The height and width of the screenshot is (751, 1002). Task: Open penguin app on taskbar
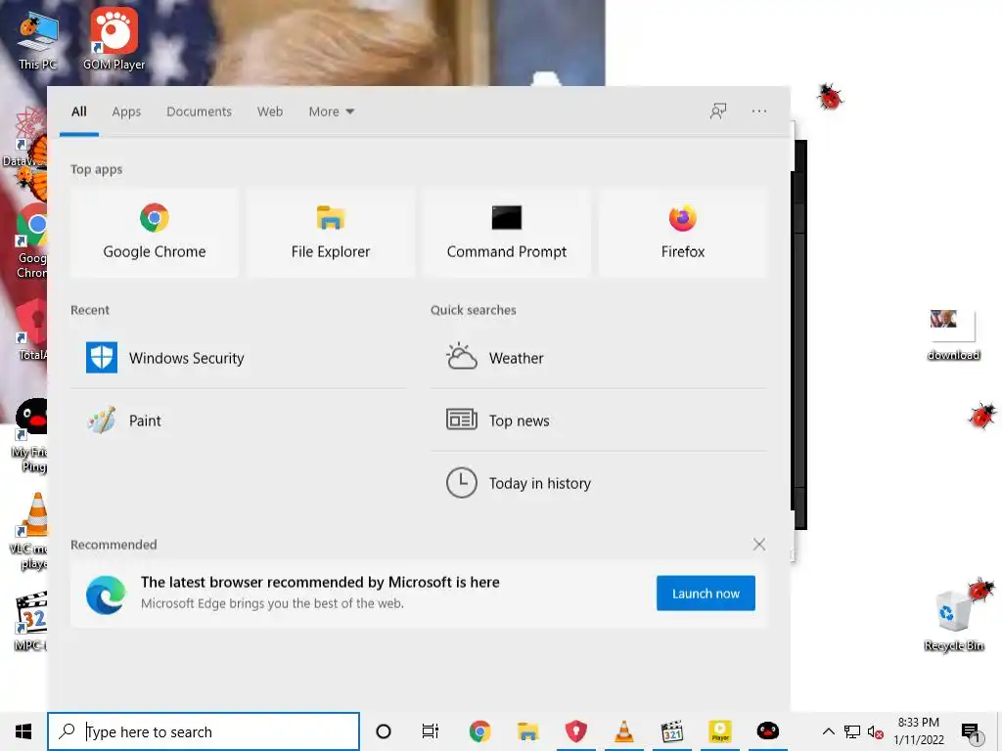tap(767, 731)
